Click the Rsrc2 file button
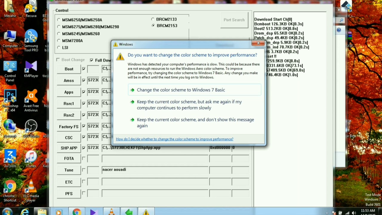This screenshot has width=382, height=215. (x=69, y=115)
